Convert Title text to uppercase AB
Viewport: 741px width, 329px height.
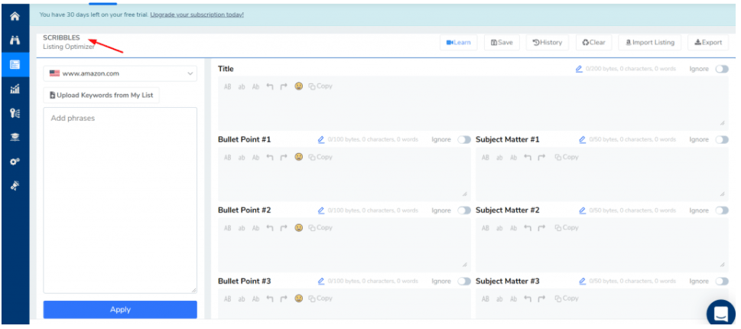click(228, 87)
